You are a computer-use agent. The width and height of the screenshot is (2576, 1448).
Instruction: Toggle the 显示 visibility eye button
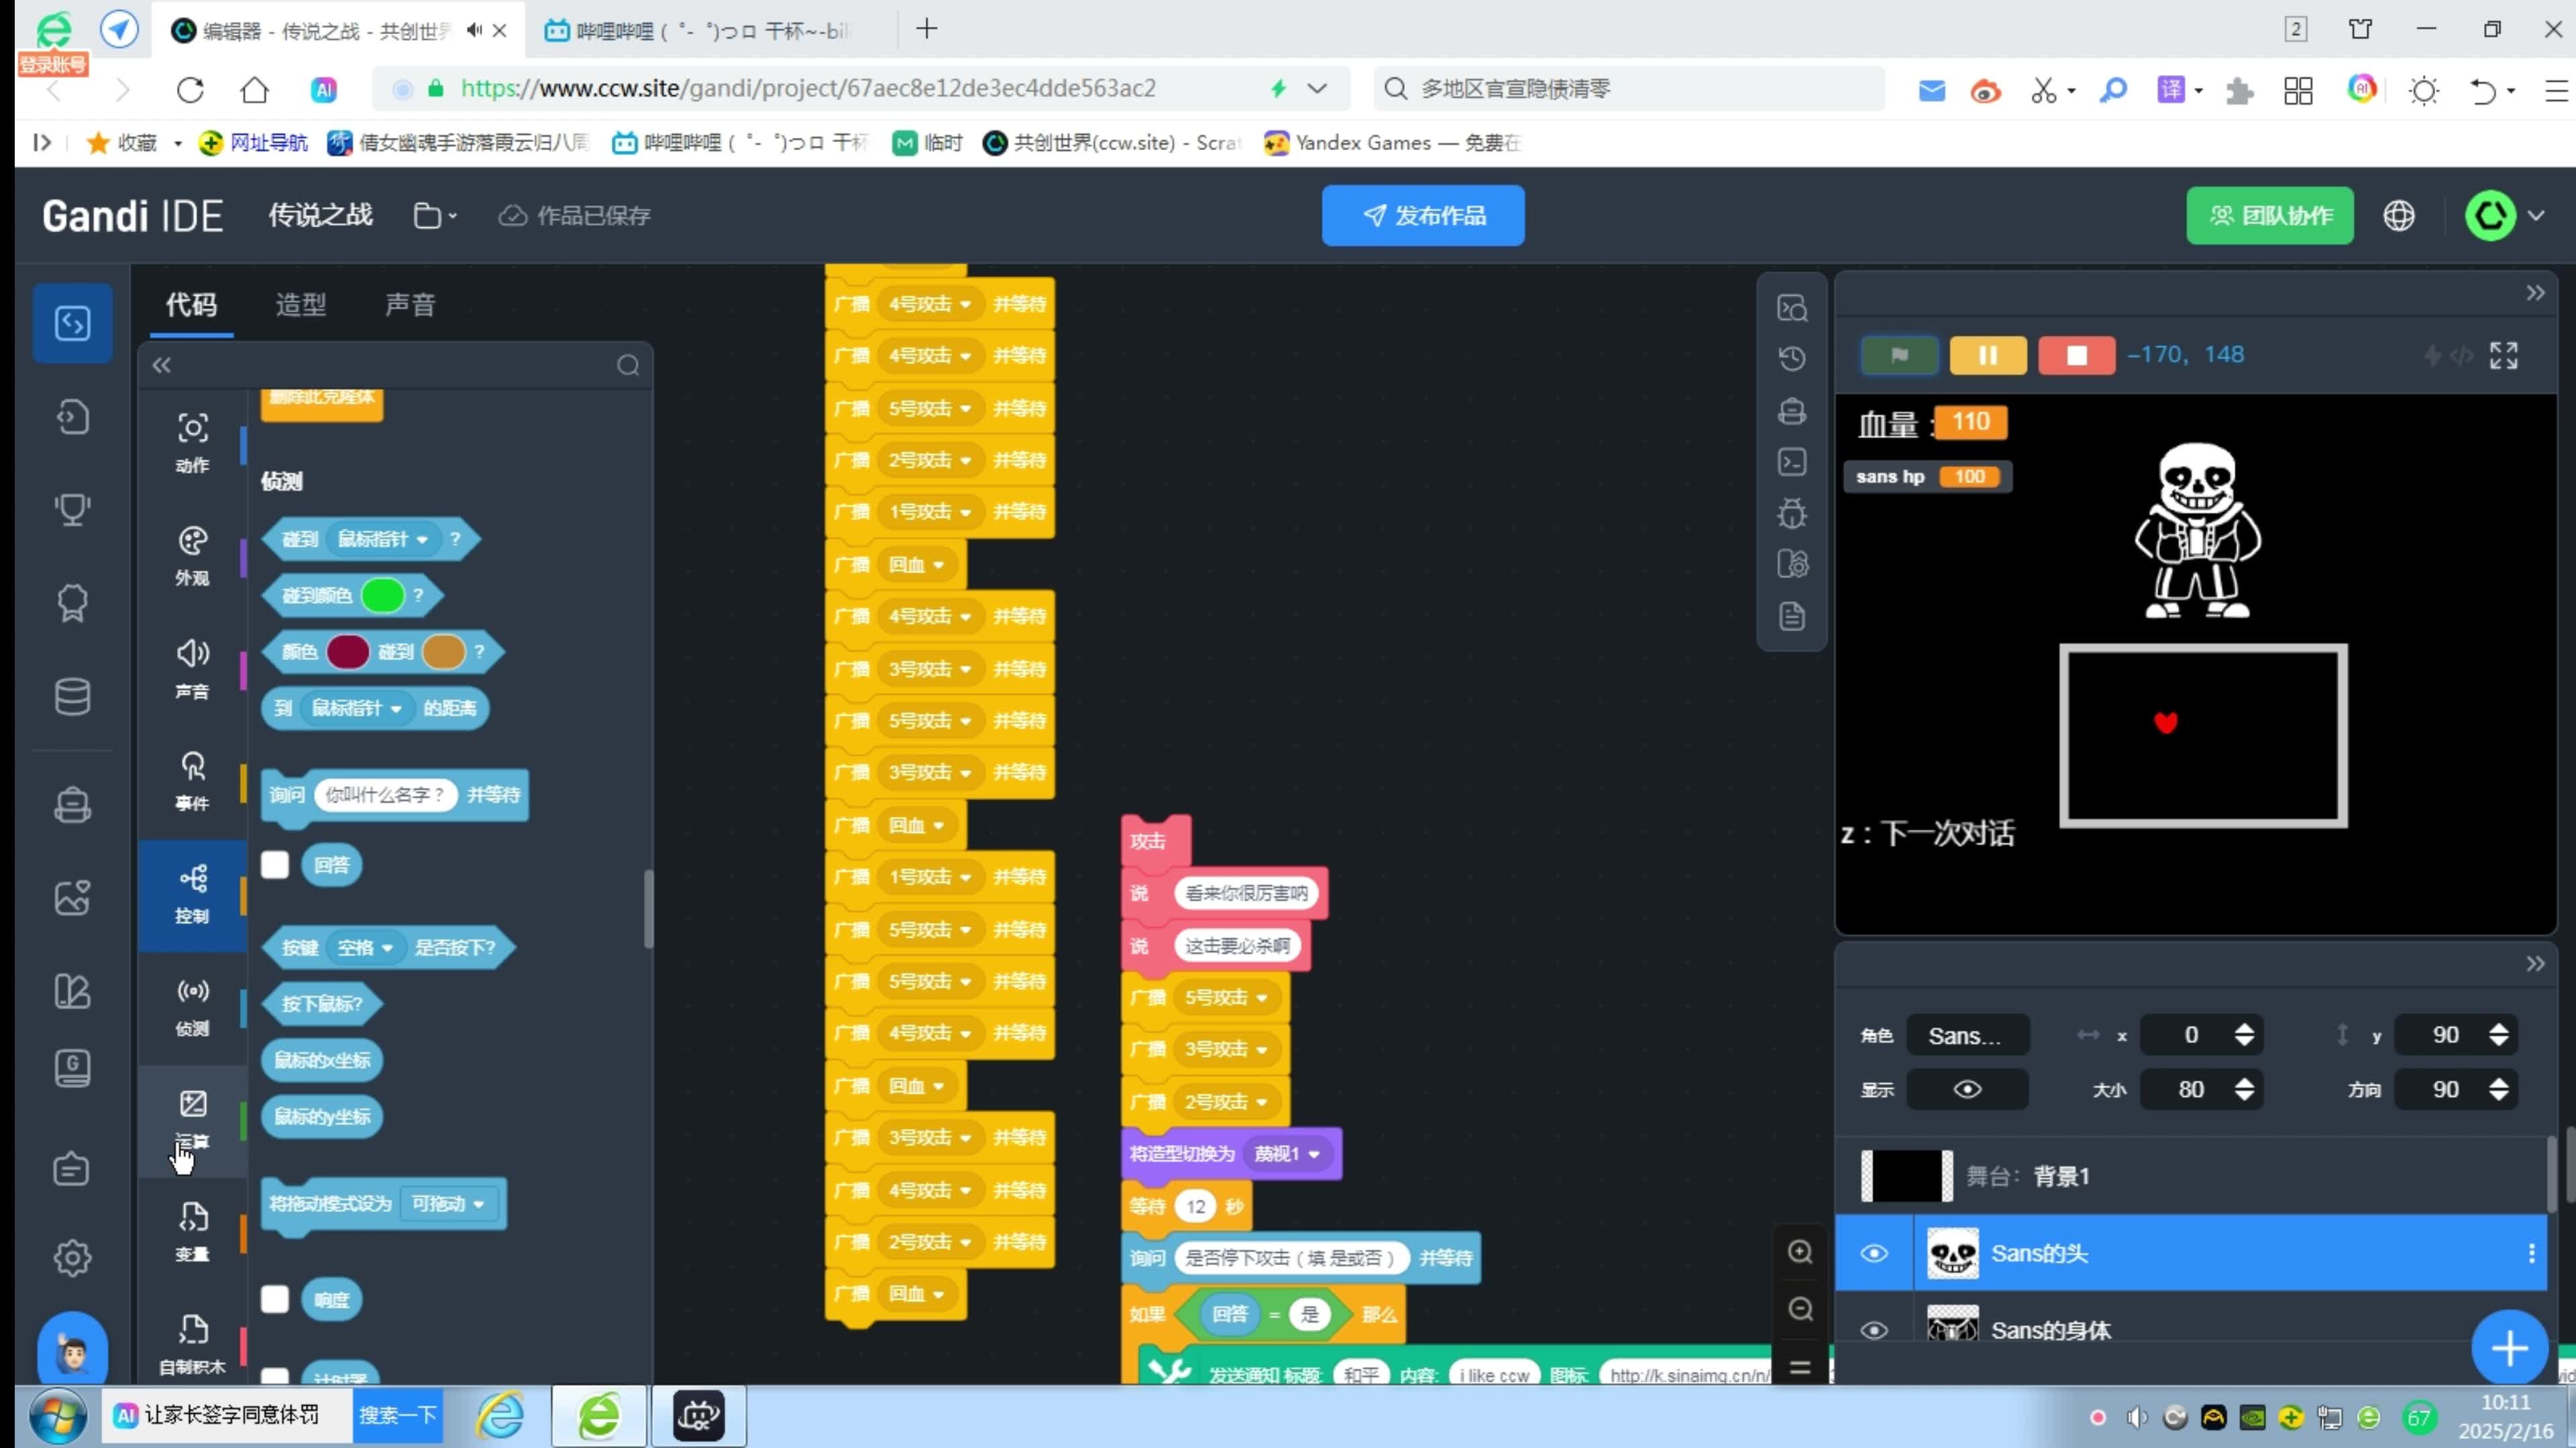1967,1089
